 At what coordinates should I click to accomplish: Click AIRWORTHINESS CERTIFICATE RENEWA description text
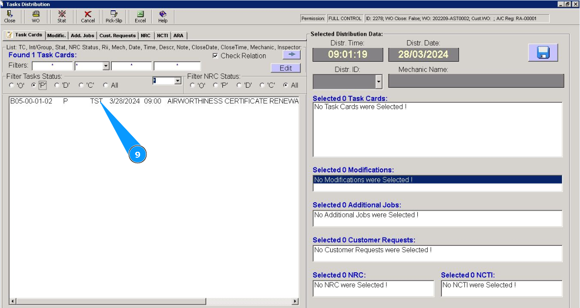pyautogui.click(x=233, y=101)
